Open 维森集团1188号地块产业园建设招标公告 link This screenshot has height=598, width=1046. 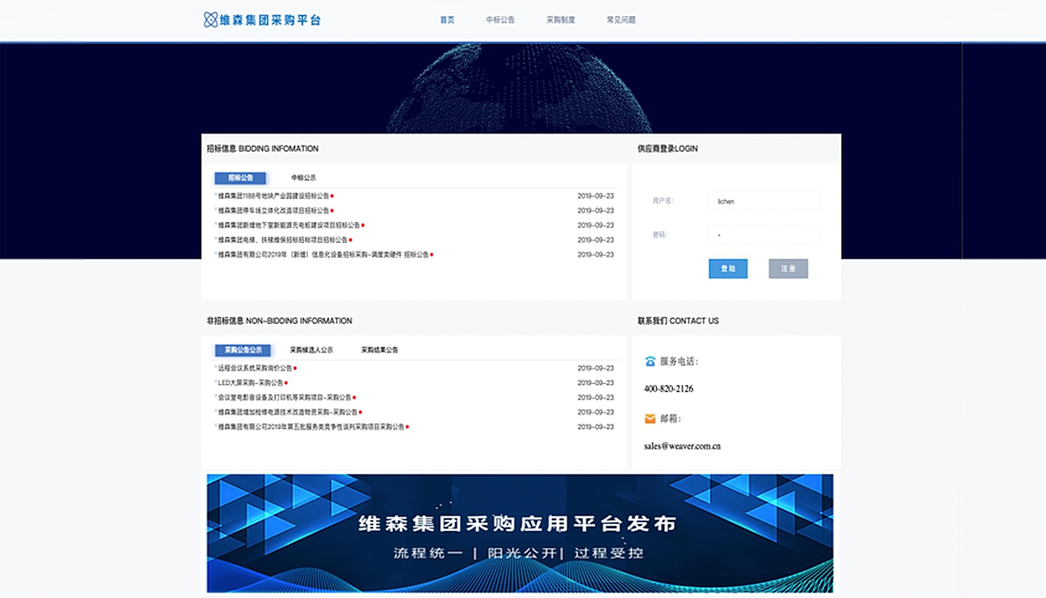274,196
